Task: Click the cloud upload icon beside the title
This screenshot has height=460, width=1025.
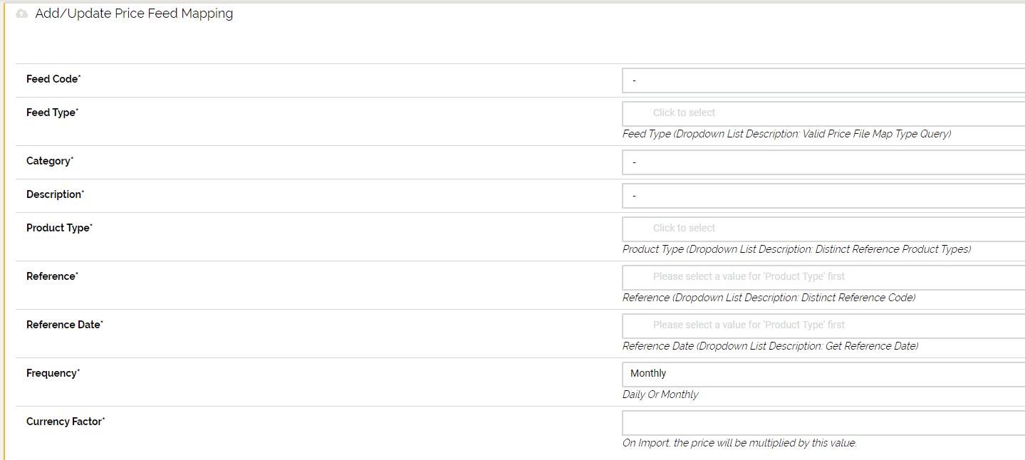Action: pos(22,14)
